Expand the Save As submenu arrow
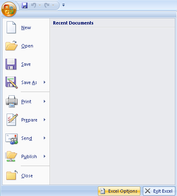The width and height of the screenshot is (177, 196). (45, 82)
